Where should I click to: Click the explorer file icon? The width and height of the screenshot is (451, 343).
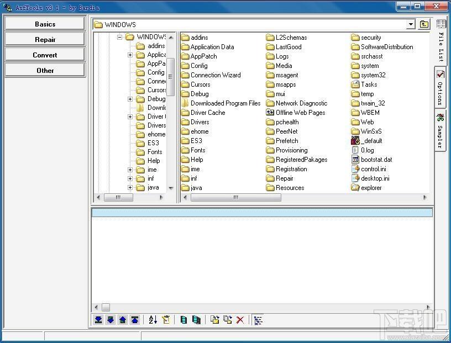[x=355, y=188]
